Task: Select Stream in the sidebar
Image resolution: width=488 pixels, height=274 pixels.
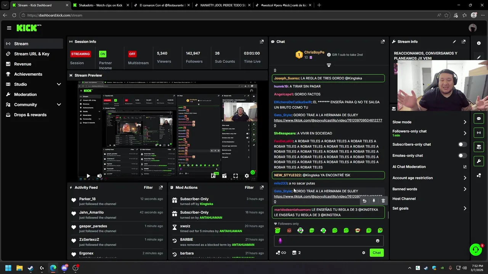Action: pyautogui.click(x=34, y=44)
